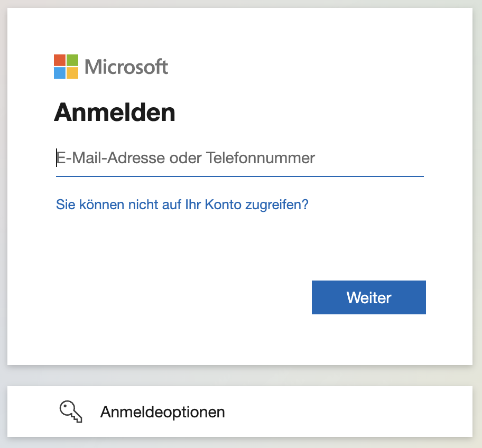Click the green square of the Microsoft logo

(72, 60)
